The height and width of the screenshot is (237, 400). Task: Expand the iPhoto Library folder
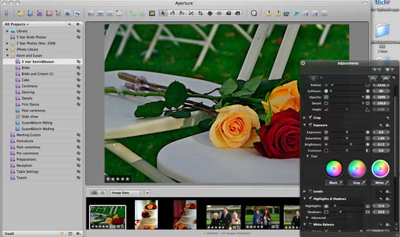click(x=7, y=50)
